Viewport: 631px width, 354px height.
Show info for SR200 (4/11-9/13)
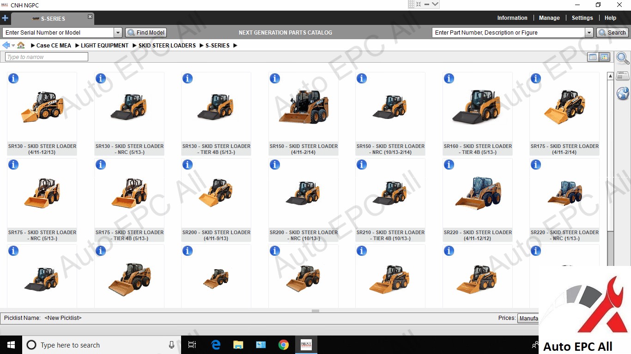(x=188, y=165)
